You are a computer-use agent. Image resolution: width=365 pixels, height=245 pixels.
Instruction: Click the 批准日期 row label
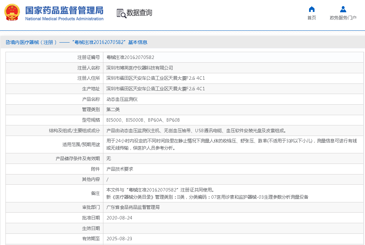pos(91,218)
